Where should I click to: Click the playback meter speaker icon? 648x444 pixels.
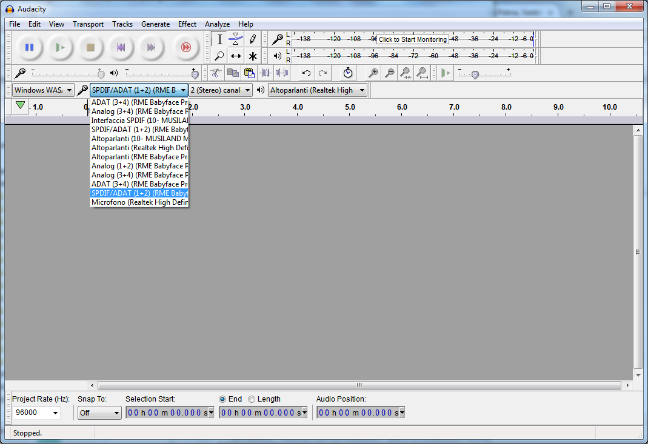(277, 56)
